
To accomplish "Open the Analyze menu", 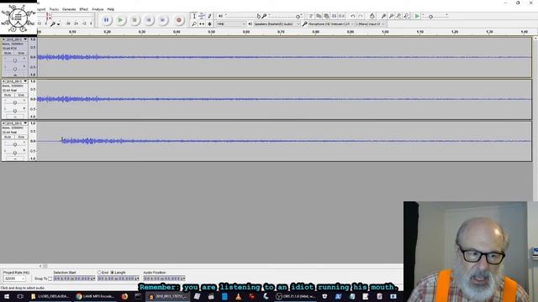I will click(98, 9).
